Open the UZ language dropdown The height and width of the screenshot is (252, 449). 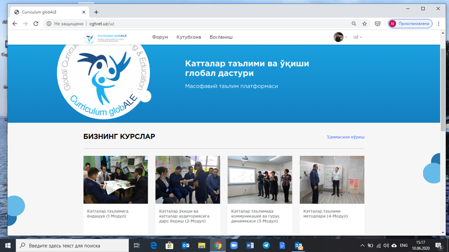(357, 38)
